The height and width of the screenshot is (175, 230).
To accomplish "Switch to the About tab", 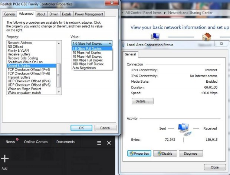I will pos(41,14).
